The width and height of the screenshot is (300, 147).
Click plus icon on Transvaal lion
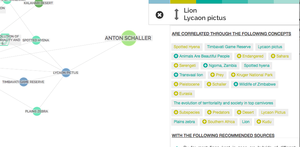point(176,75)
